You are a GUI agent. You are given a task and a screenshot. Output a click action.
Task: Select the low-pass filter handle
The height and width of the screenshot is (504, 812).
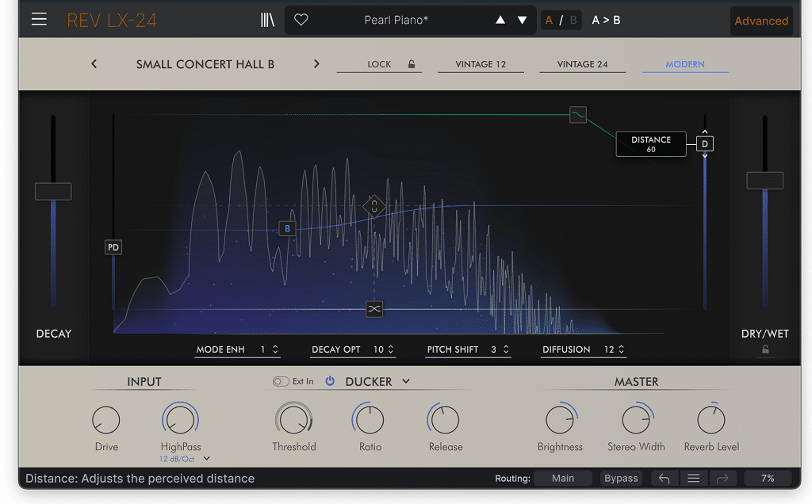578,114
